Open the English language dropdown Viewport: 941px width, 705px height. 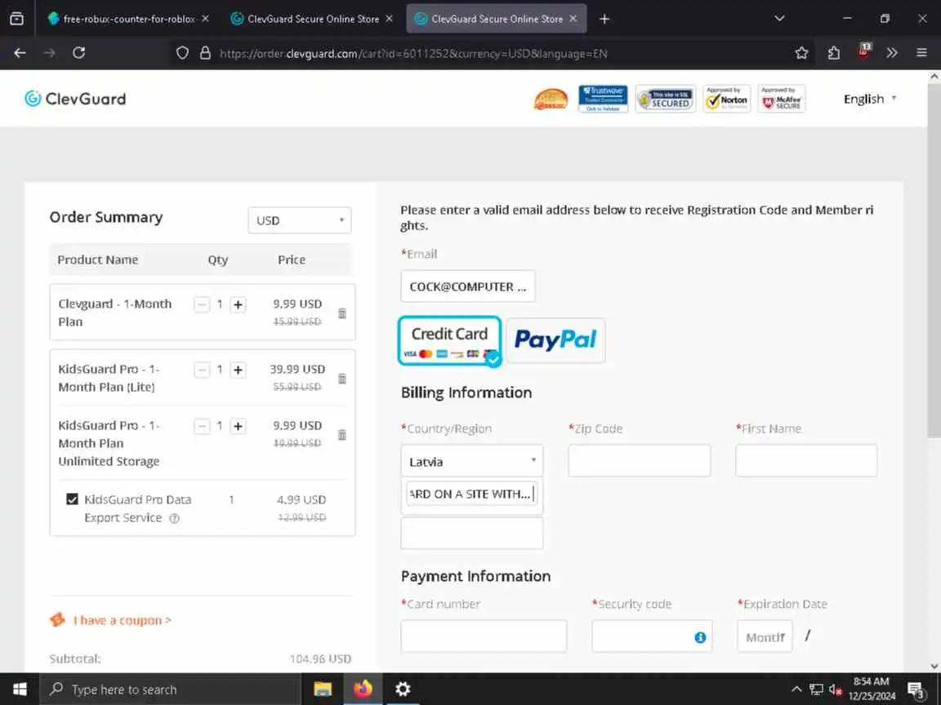[x=870, y=99]
